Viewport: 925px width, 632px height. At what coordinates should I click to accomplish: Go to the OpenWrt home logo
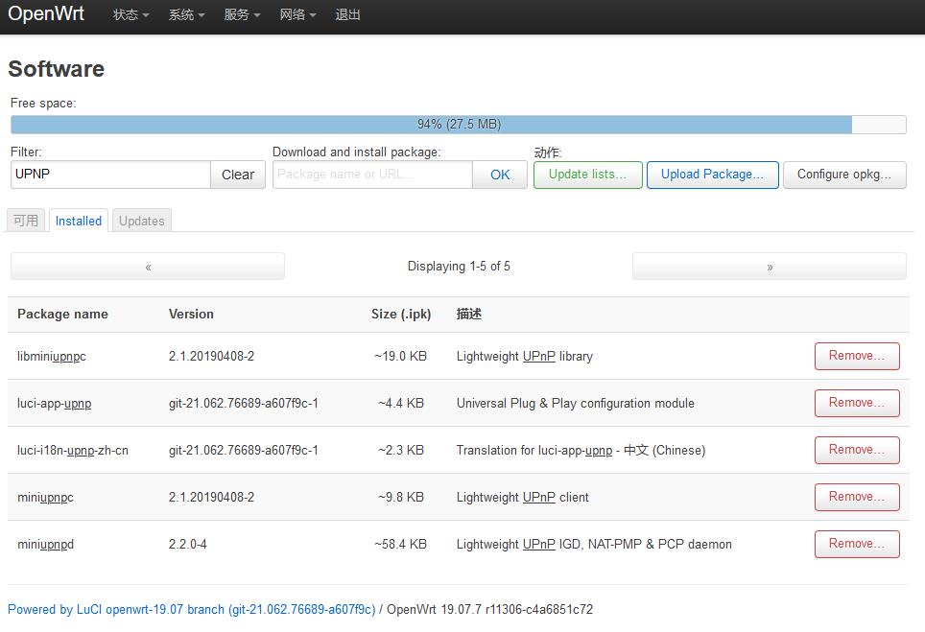46,13
